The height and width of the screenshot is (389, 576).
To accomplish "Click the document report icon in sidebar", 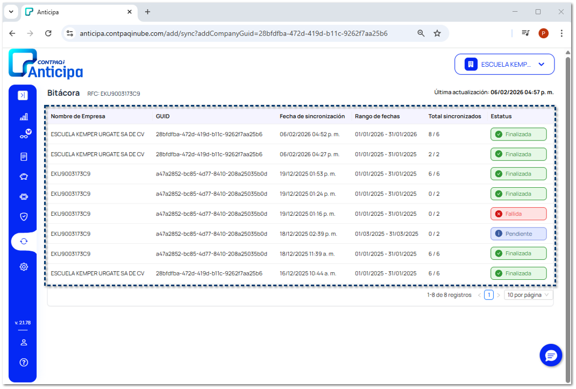I will pyautogui.click(x=24, y=157).
